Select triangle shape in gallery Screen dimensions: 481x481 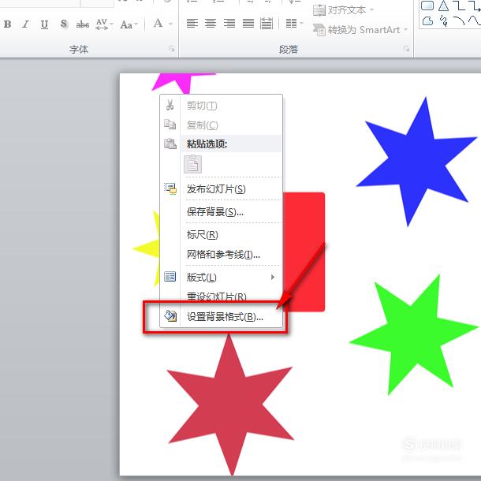click(444, 6)
